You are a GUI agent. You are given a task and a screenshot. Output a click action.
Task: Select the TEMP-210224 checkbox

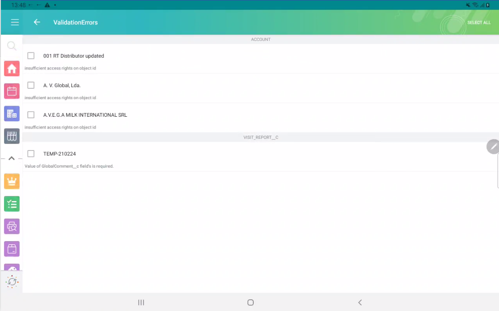pos(31,153)
